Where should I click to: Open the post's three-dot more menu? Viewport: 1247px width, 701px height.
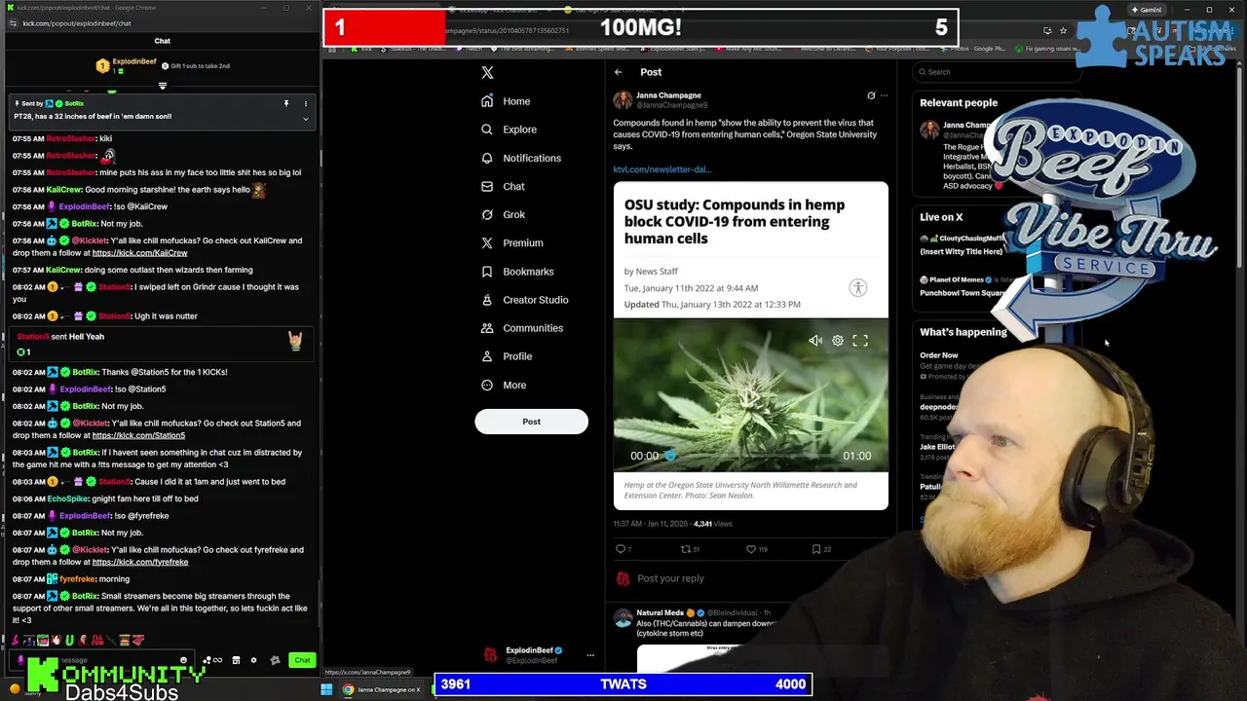click(x=884, y=96)
